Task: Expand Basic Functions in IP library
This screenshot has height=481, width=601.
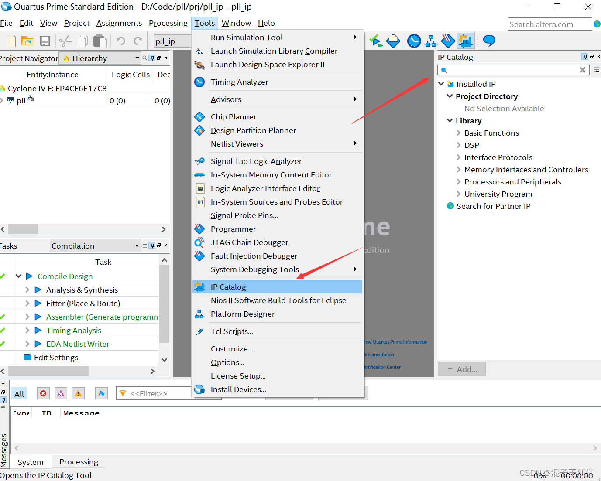Action: (459, 133)
